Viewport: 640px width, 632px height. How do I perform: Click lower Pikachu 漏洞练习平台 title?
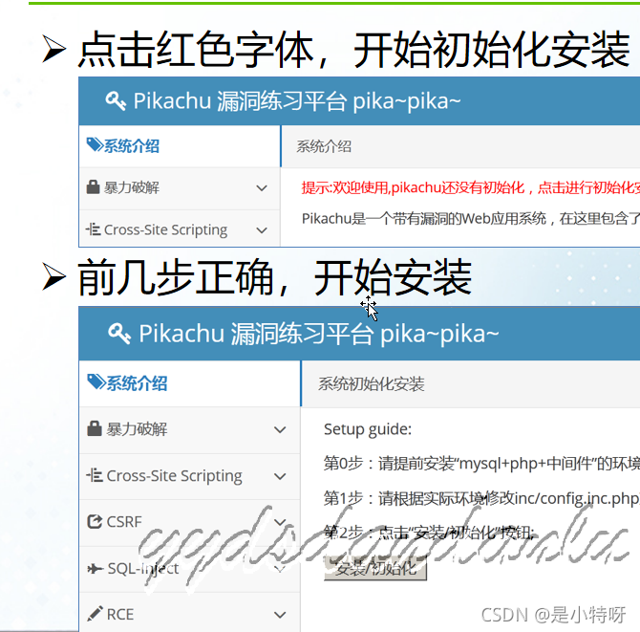[318, 334]
